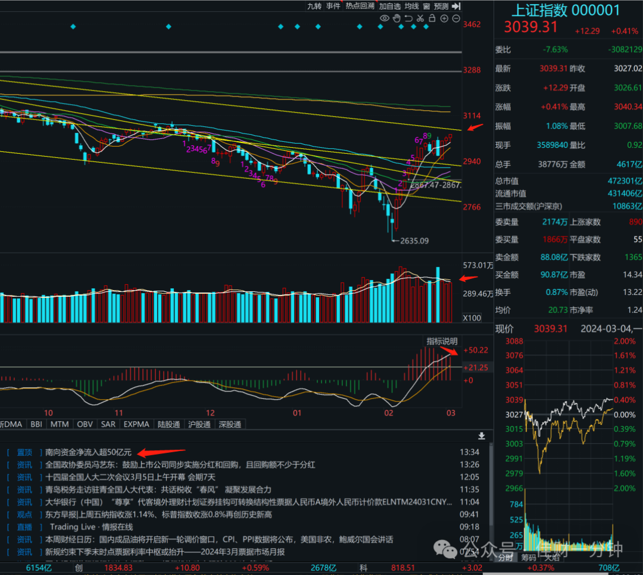Open the 指标说明 indicator description button
The image size is (643, 575).
click(442, 341)
